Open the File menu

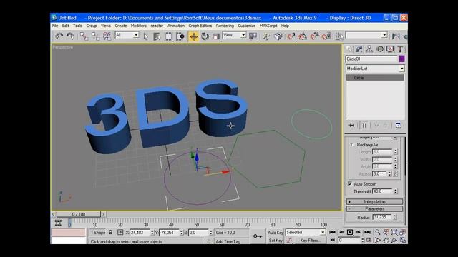pyautogui.click(x=55, y=26)
